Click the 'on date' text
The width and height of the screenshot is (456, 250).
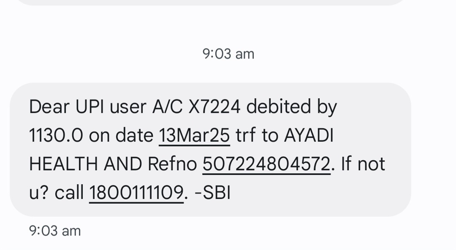(x=121, y=135)
